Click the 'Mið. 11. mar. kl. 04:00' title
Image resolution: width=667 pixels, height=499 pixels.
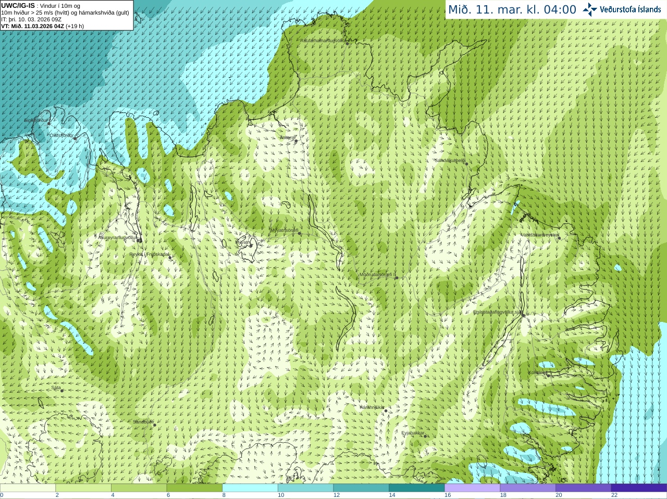(x=512, y=9)
